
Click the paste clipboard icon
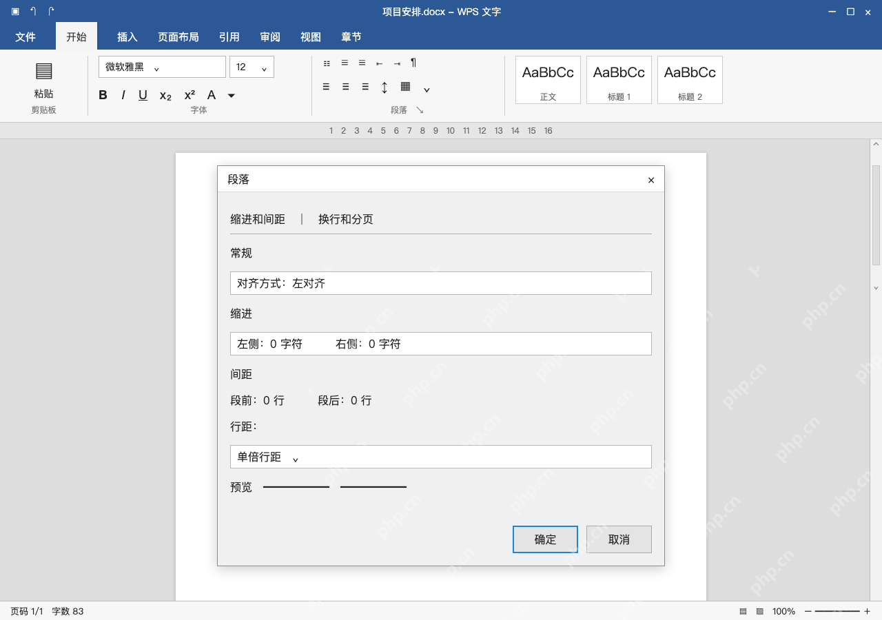coord(43,71)
